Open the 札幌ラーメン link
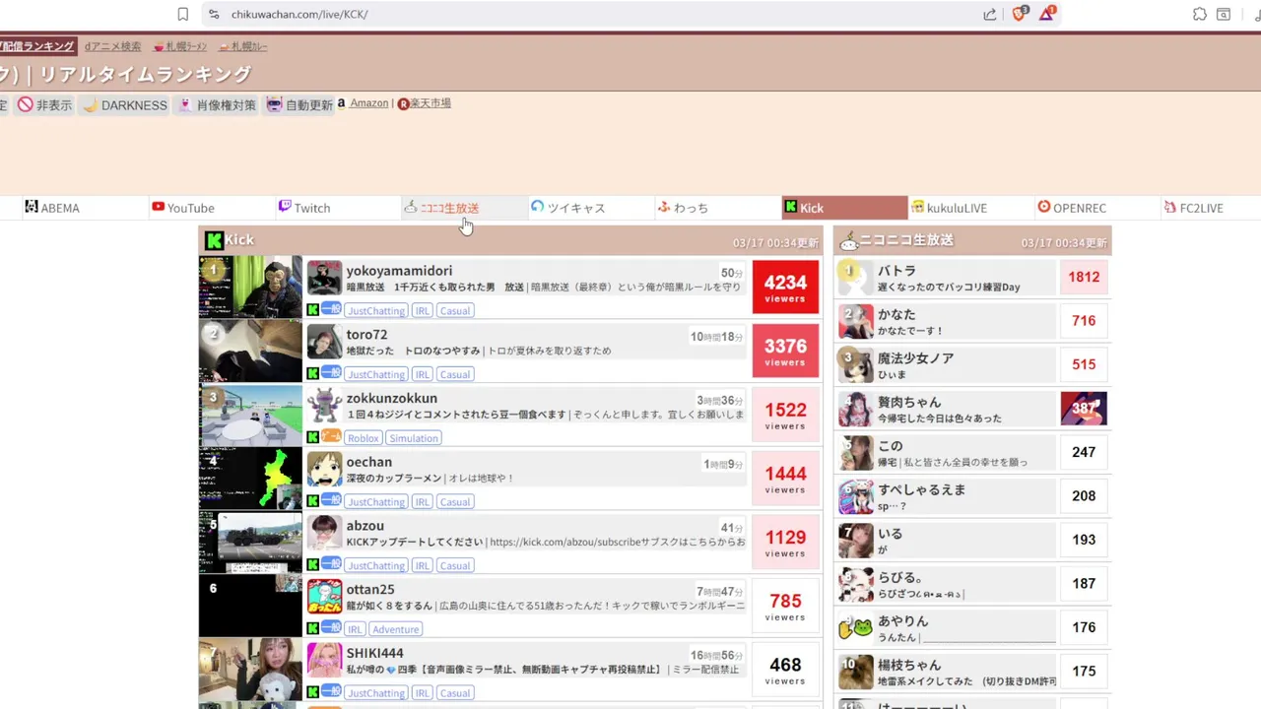Viewport: 1261px width, 709px height. 180,46
